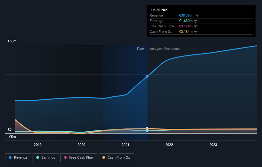The image size is (262, 167).
Task: Click the €60m y-axis label
Action: point(12,41)
